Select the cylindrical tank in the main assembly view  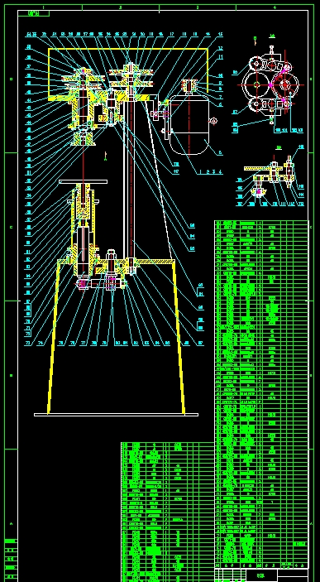coord(189,124)
